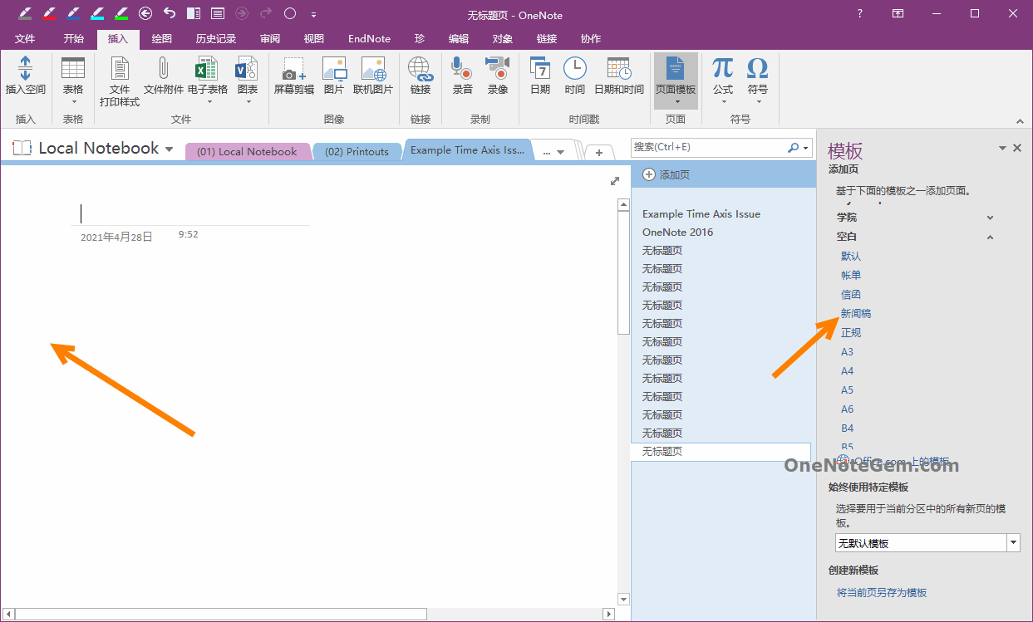Image resolution: width=1033 pixels, height=622 pixels.
Task: Open the Customize Quick Access Toolbar arrow
Action: pyautogui.click(x=313, y=14)
